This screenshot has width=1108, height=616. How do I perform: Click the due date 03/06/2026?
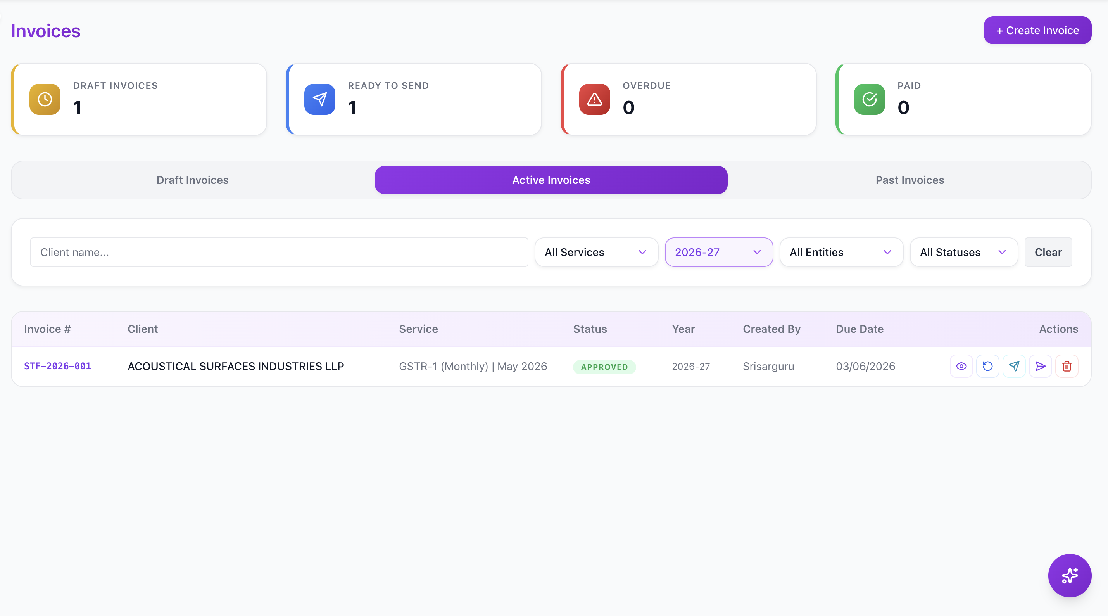[865, 366]
